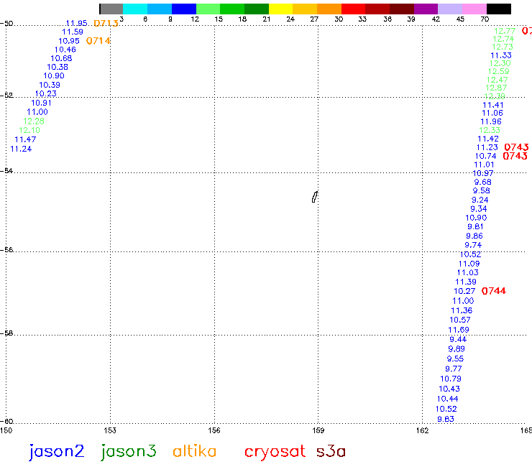Click the 11.95 data value

pyautogui.click(x=76, y=23)
